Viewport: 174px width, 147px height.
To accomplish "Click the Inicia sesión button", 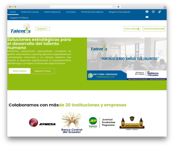I will pos(132,29).
